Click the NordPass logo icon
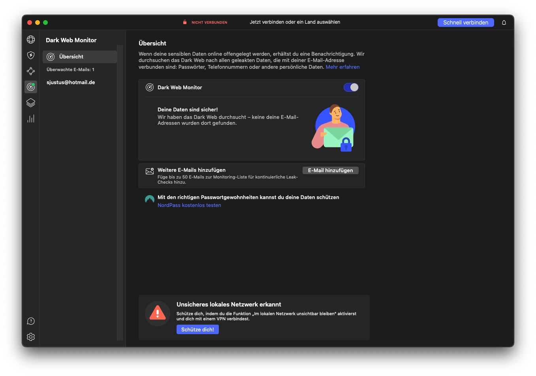Image resolution: width=536 pixels, height=376 pixels. click(x=150, y=199)
